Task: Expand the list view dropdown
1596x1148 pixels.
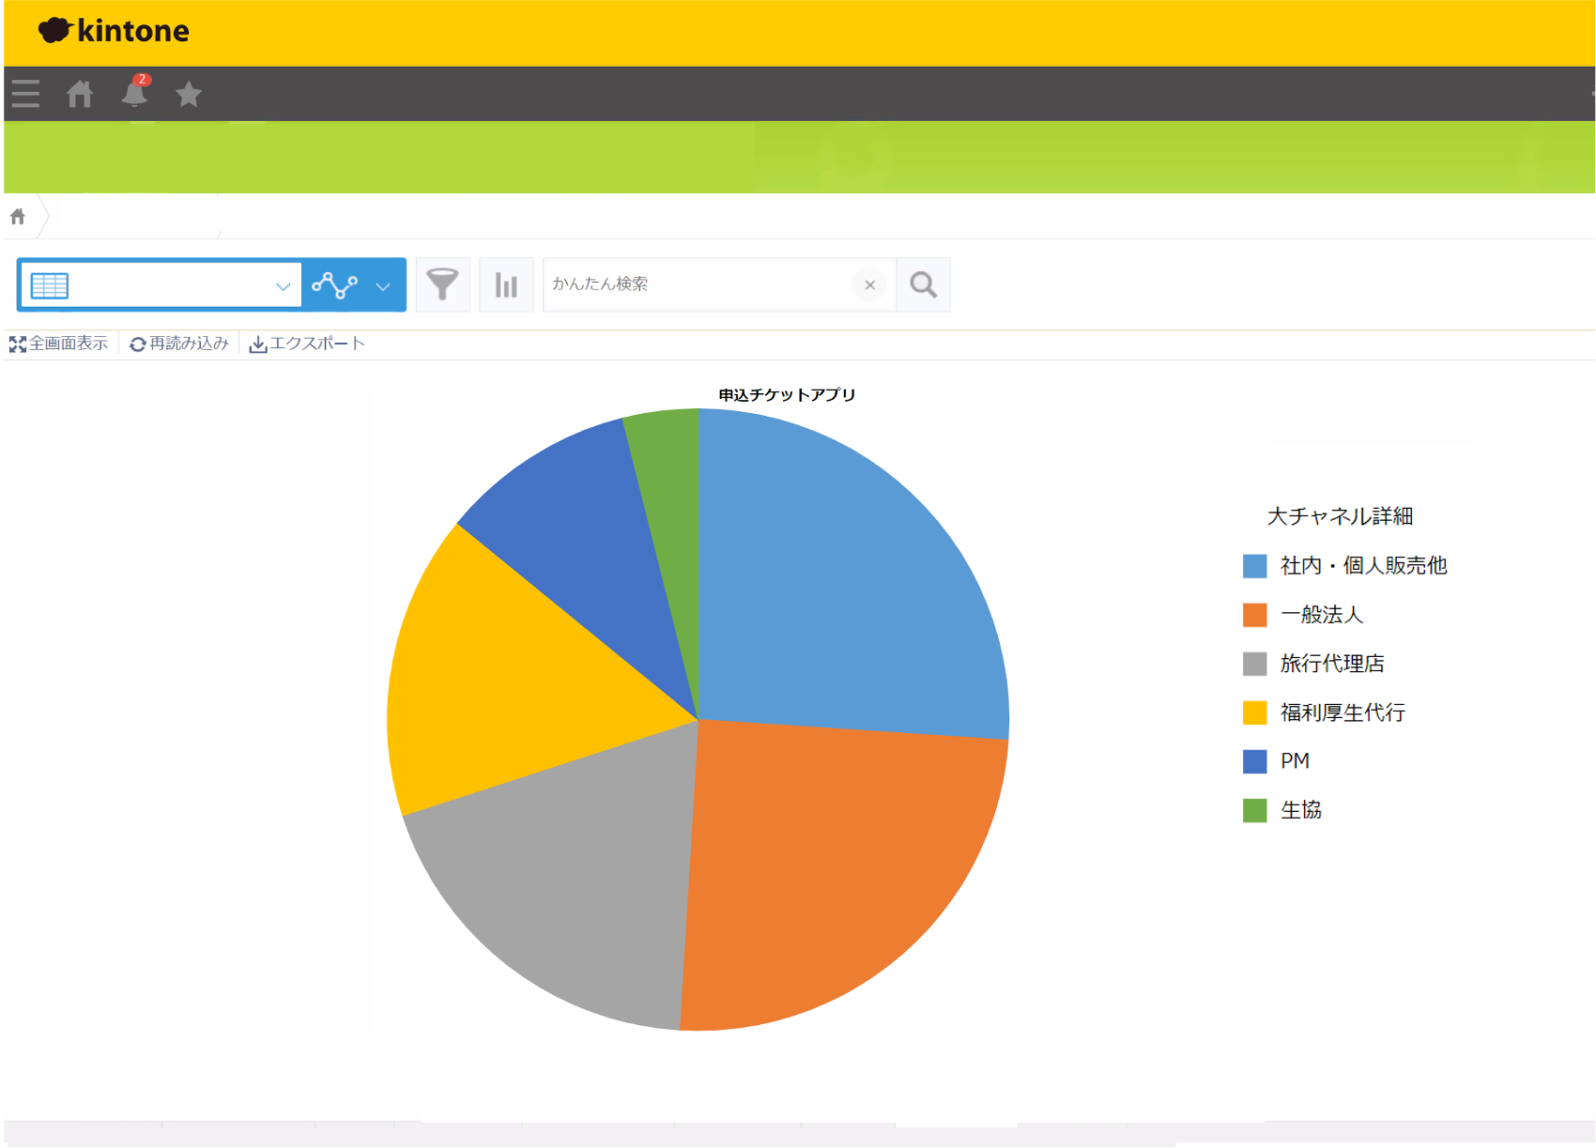Action: 283,285
